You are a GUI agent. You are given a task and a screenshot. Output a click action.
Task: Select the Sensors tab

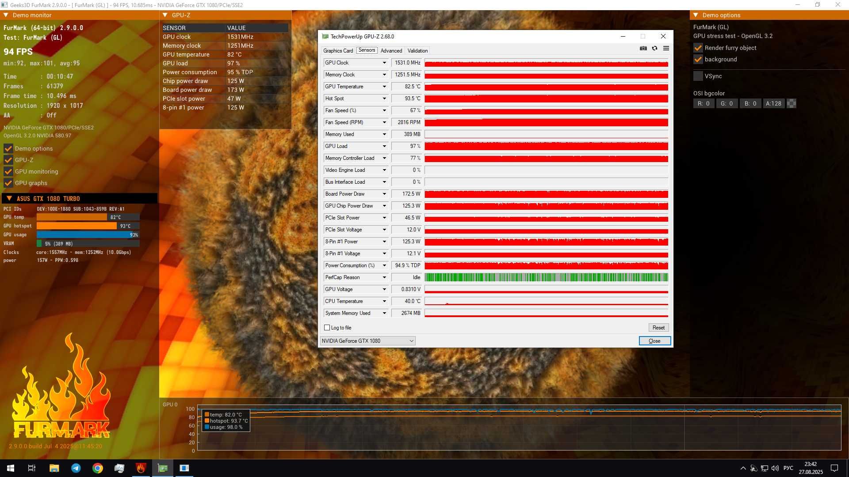tap(367, 50)
